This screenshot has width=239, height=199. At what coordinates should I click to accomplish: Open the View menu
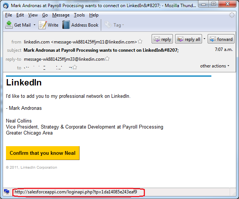(x=33, y=15)
